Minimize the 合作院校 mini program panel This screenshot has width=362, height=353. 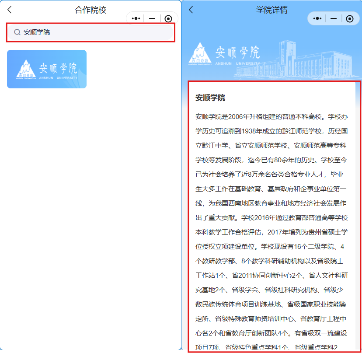(x=152, y=19)
